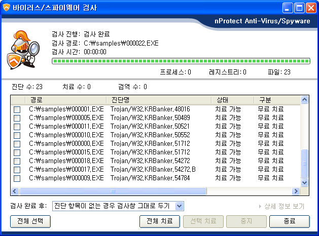Check the box for 000000.EXE row

point(17,144)
